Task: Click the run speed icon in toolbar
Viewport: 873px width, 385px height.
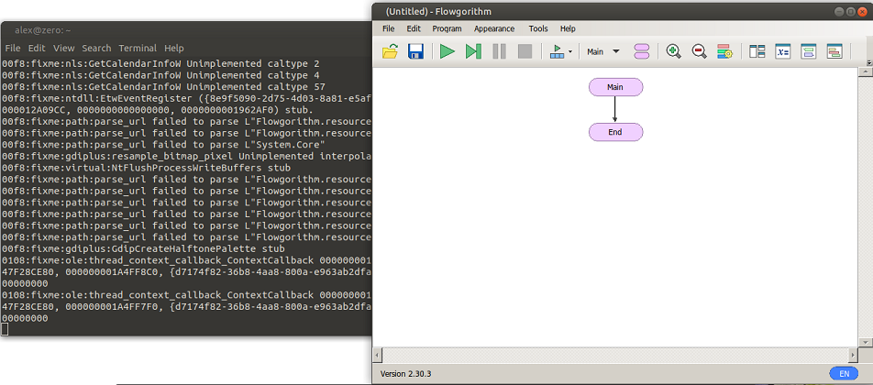Action: click(x=557, y=51)
